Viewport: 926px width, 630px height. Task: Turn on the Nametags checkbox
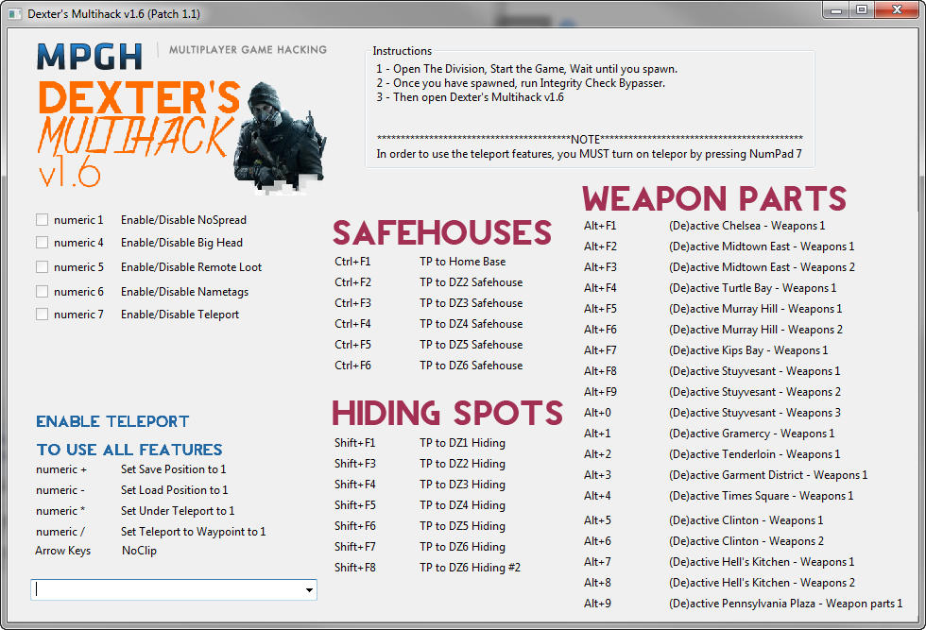tap(42, 292)
